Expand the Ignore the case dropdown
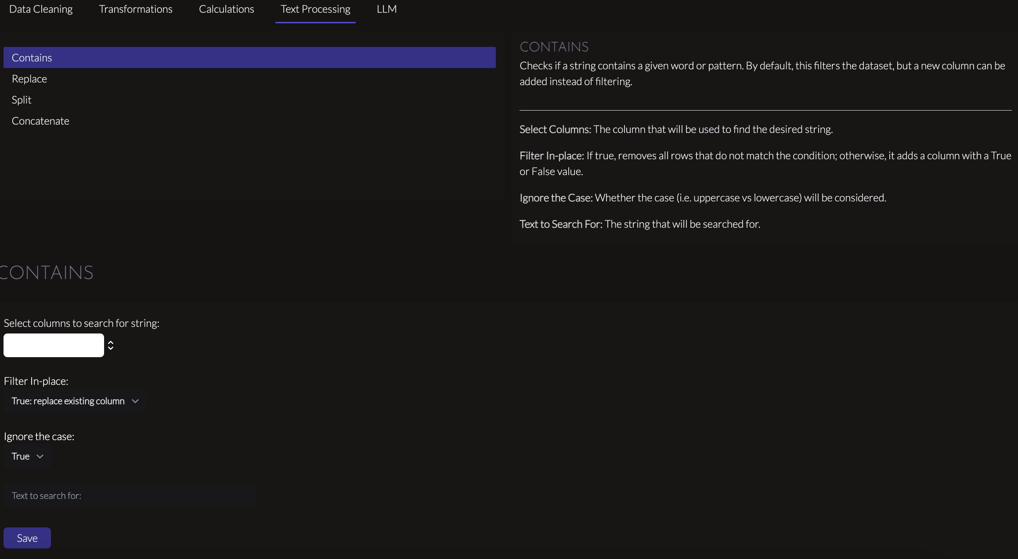This screenshot has height=559, width=1018. 27,456
